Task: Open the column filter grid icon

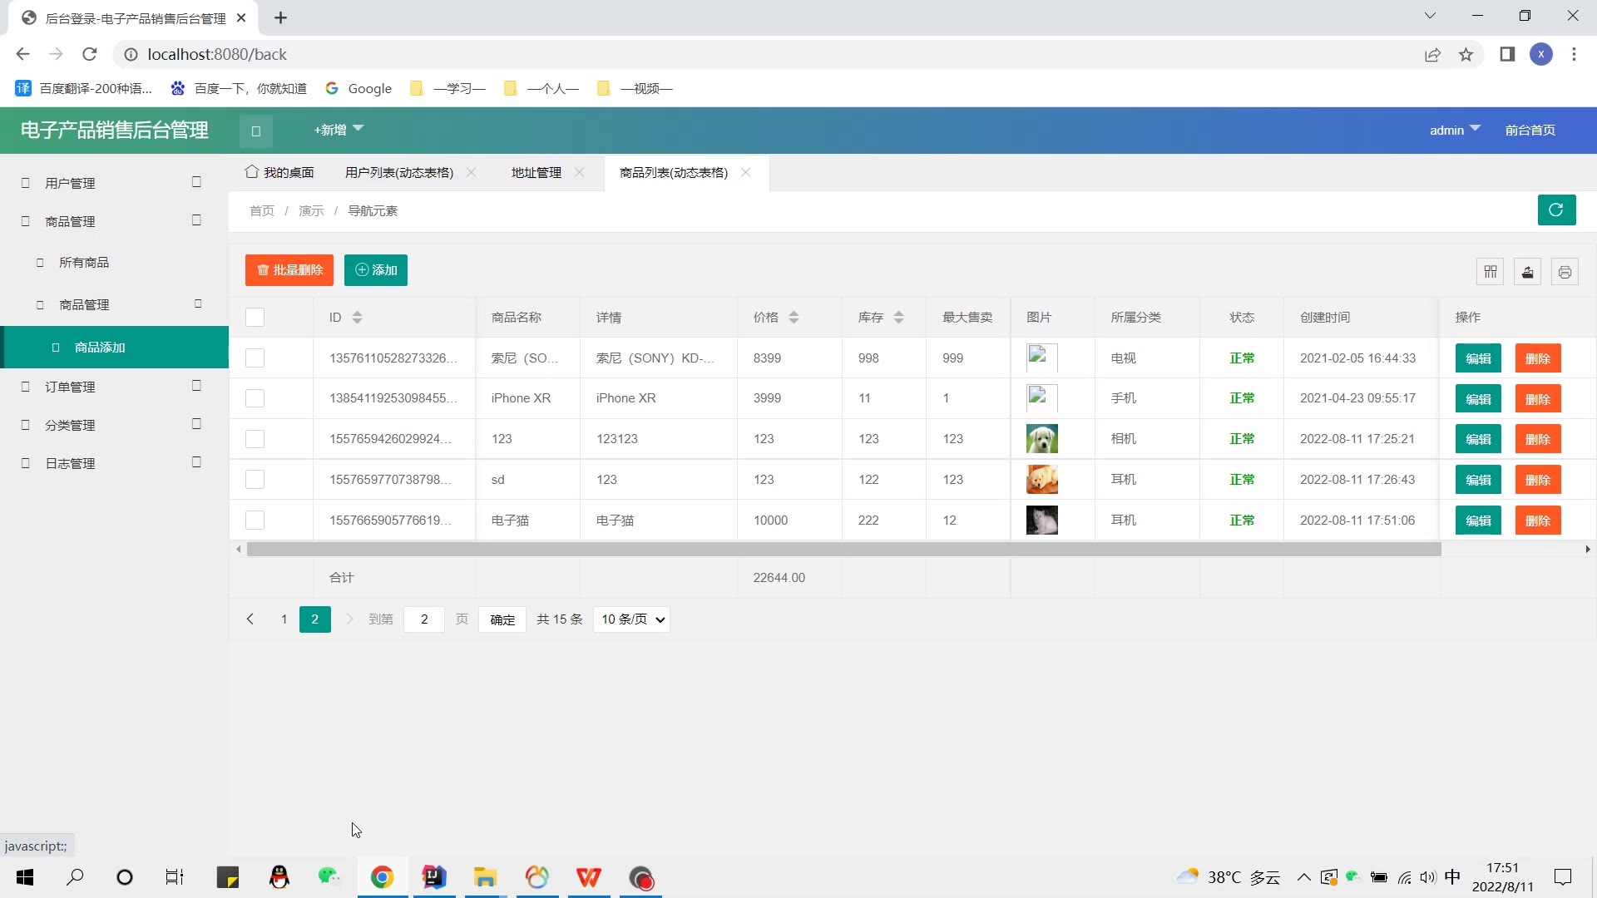Action: pyautogui.click(x=1491, y=272)
